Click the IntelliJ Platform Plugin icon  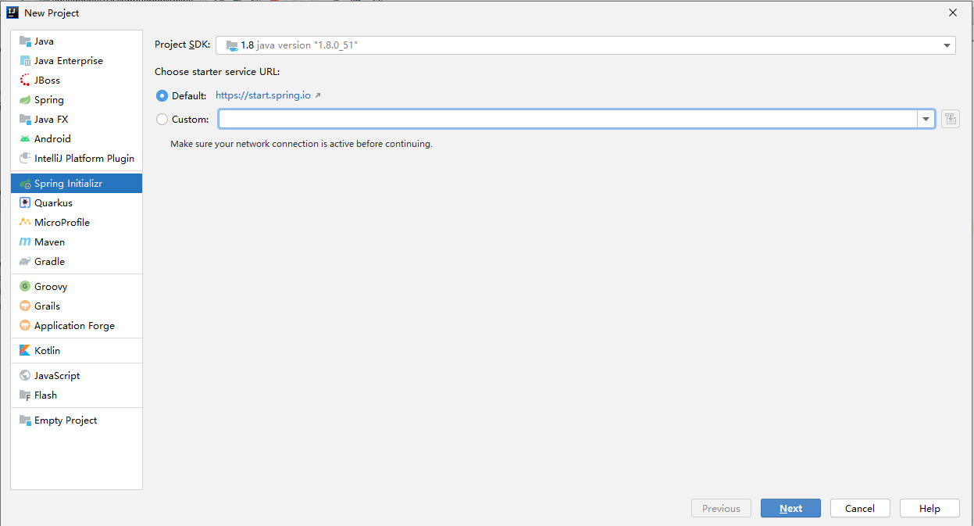point(25,159)
